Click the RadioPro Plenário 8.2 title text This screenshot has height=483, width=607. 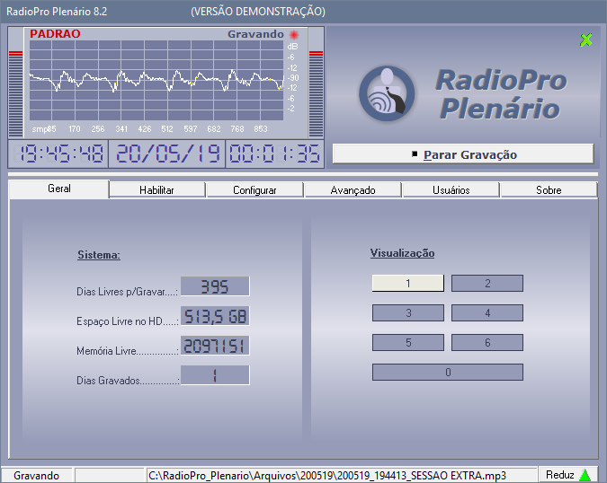pos(57,12)
